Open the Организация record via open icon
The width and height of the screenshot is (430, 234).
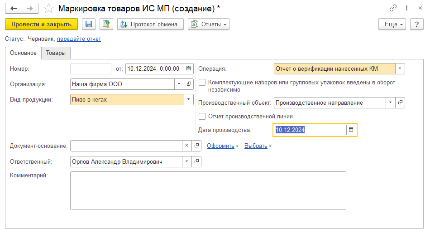tap(189, 84)
